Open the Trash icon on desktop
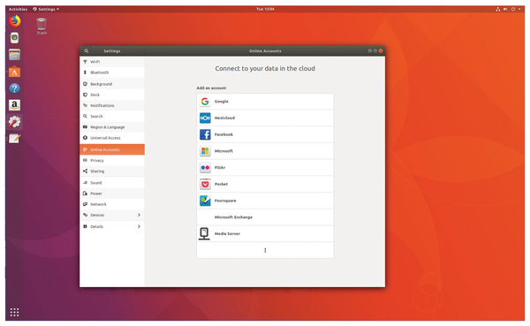 pos(42,26)
